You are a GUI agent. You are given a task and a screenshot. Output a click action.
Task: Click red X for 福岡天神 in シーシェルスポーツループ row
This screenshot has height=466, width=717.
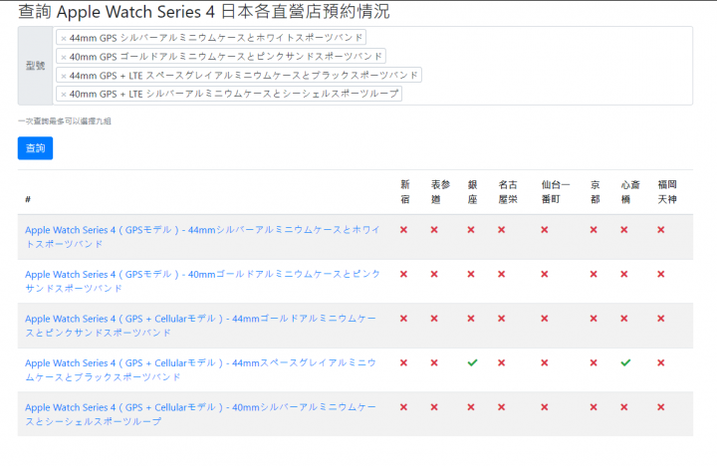click(x=661, y=407)
